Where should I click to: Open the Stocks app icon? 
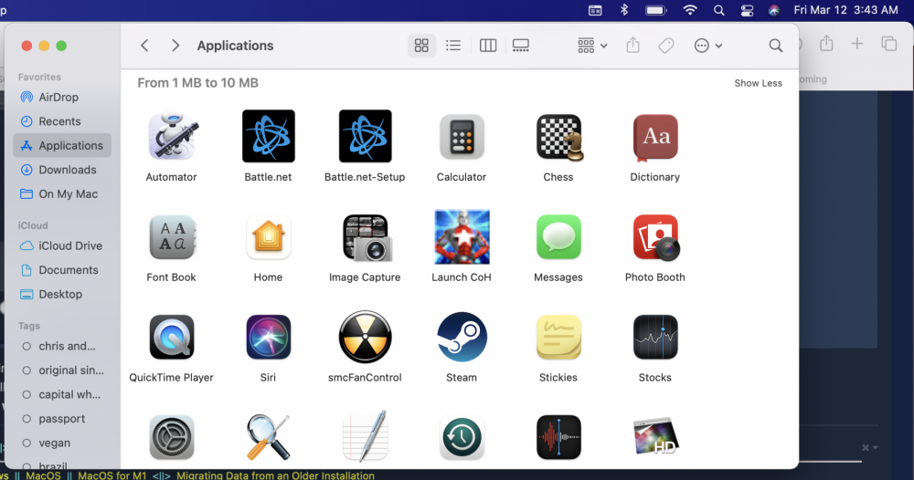click(x=655, y=338)
